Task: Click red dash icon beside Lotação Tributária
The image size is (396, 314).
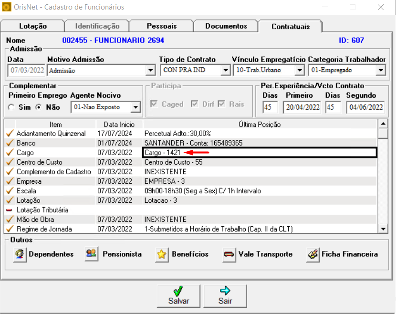Action: (10, 210)
